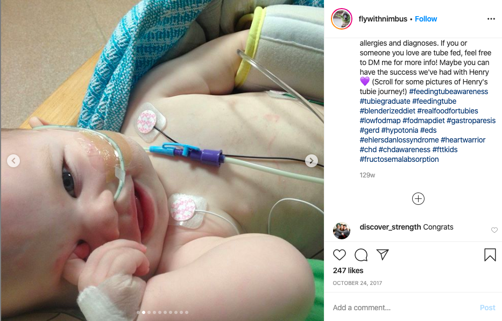
Task: Open the #gastroparesis hashtag
Action: pyautogui.click(x=471, y=120)
